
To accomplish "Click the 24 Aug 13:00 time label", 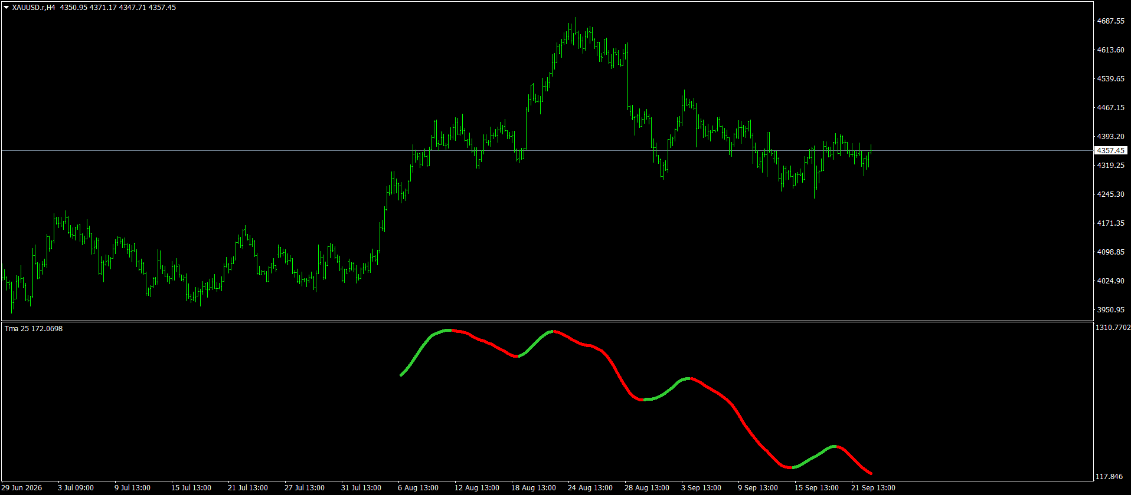I will tap(590, 488).
